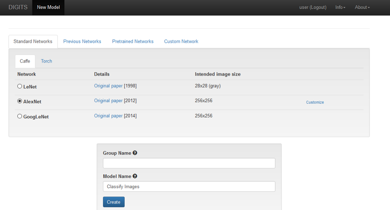Open GoogLeNet's Original paper link

tap(108, 116)
